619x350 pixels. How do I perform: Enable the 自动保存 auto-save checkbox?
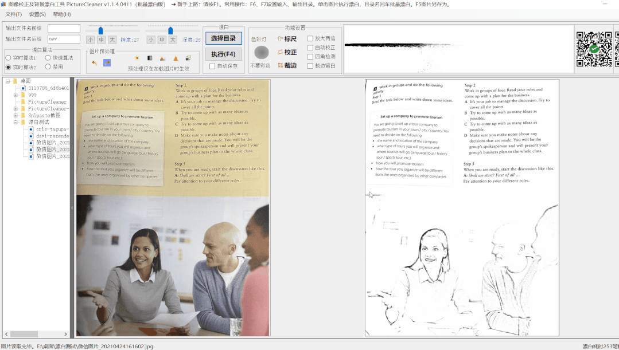[x=213, y=66]
